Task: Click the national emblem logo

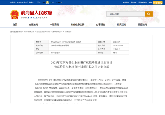Action: click(x=15, y=14)
